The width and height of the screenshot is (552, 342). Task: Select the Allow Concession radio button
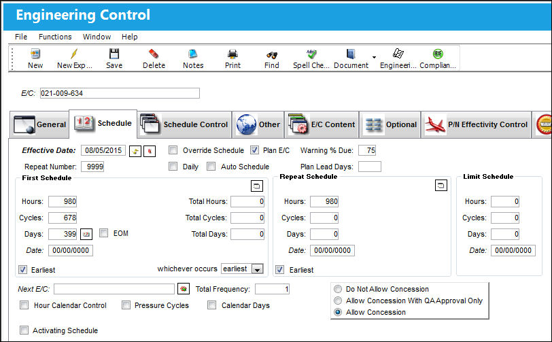pyautogui.click(x=338, y=312)
